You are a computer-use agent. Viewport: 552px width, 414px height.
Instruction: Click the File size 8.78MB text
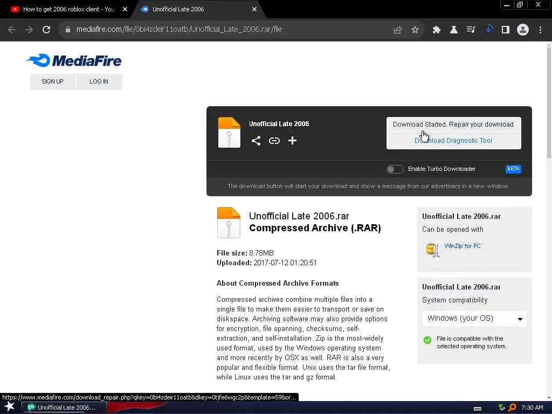tap(245, 253)
